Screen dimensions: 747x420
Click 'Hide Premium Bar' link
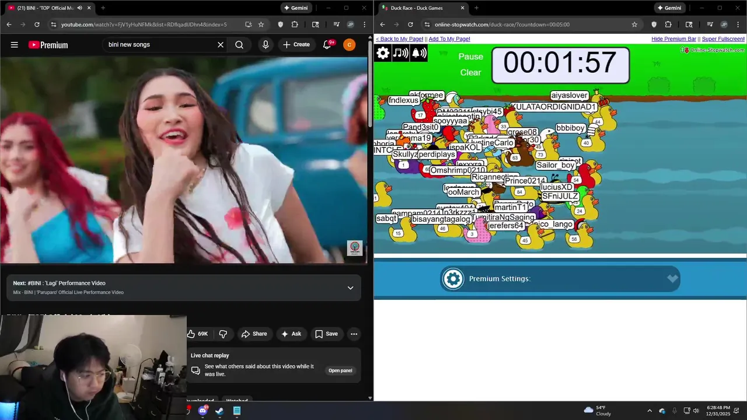point(673,39)
